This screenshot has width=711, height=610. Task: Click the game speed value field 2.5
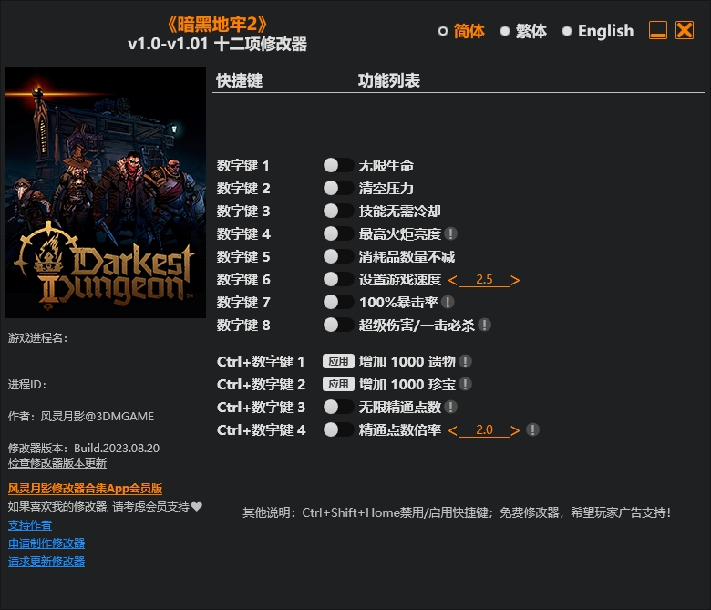click(x=484, y=280)
